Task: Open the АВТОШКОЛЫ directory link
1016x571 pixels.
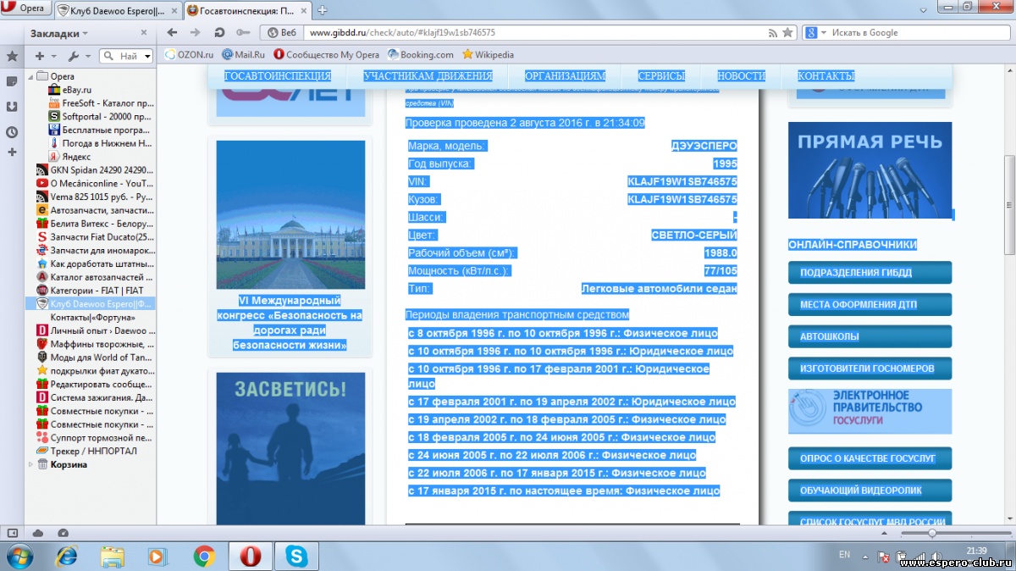Action: coord(869,336)
